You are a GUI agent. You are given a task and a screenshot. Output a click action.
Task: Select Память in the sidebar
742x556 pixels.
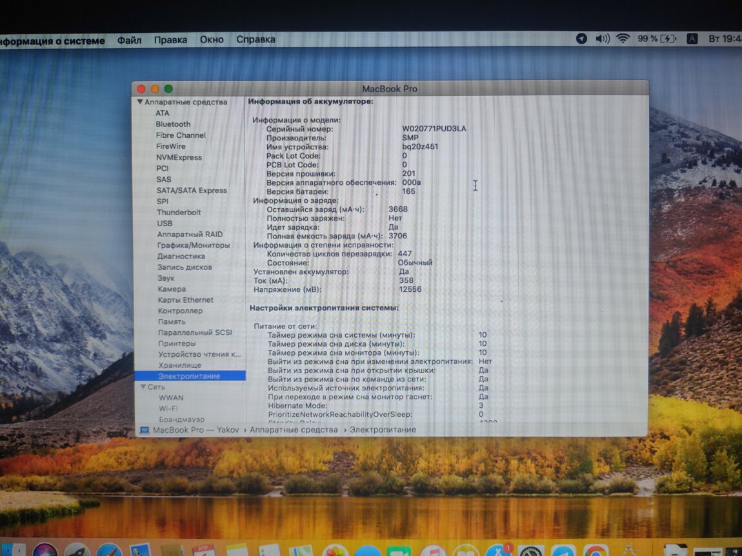[172, 321]
